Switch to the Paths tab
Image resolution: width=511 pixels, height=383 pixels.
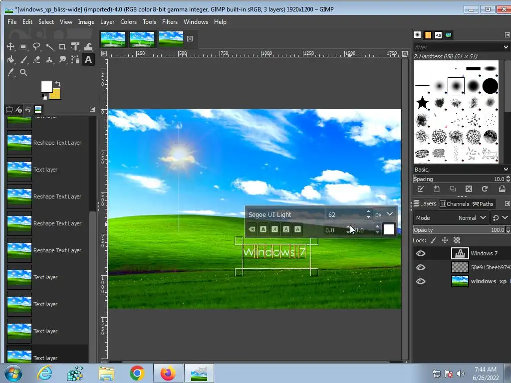pos(483,204)
